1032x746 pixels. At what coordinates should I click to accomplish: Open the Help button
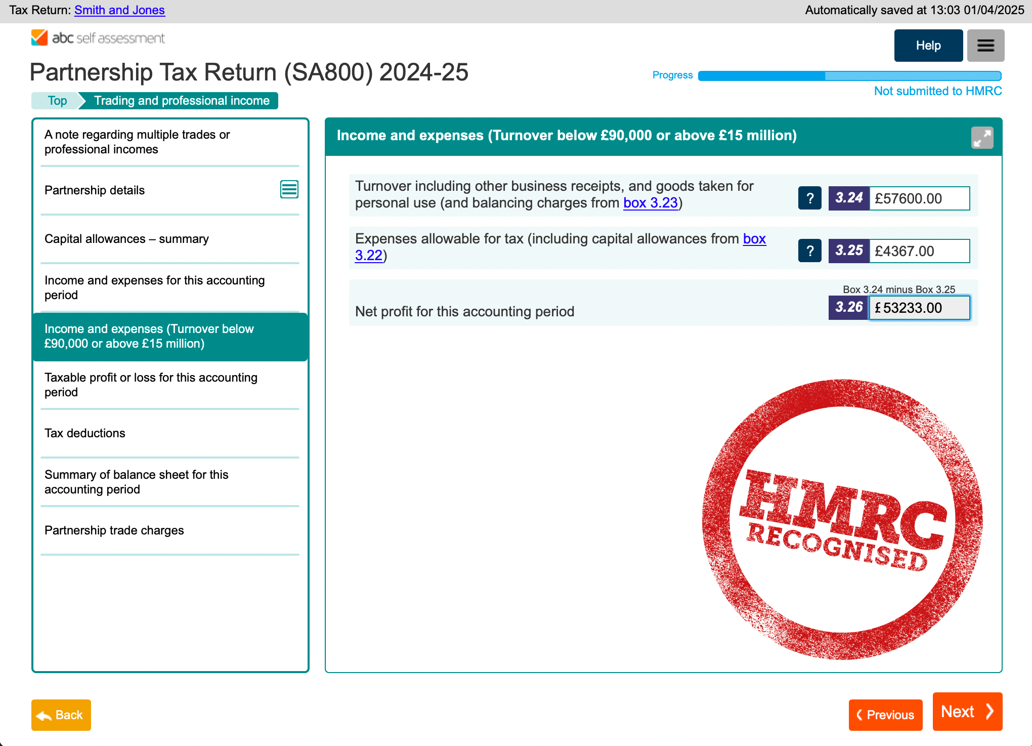[x=928, y=46]
